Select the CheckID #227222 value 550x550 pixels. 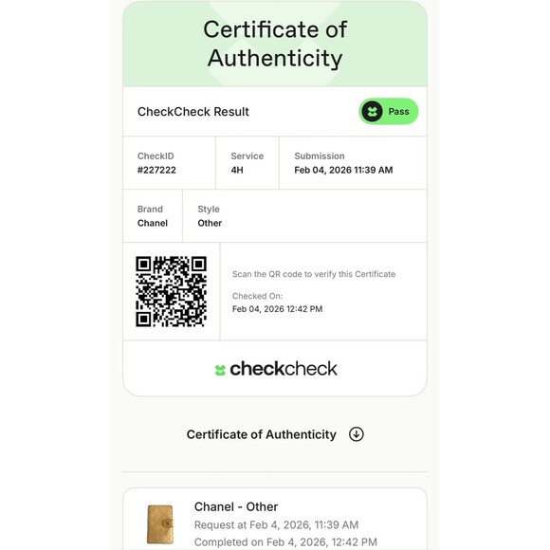pyautogui.click(x=156, y=170)
